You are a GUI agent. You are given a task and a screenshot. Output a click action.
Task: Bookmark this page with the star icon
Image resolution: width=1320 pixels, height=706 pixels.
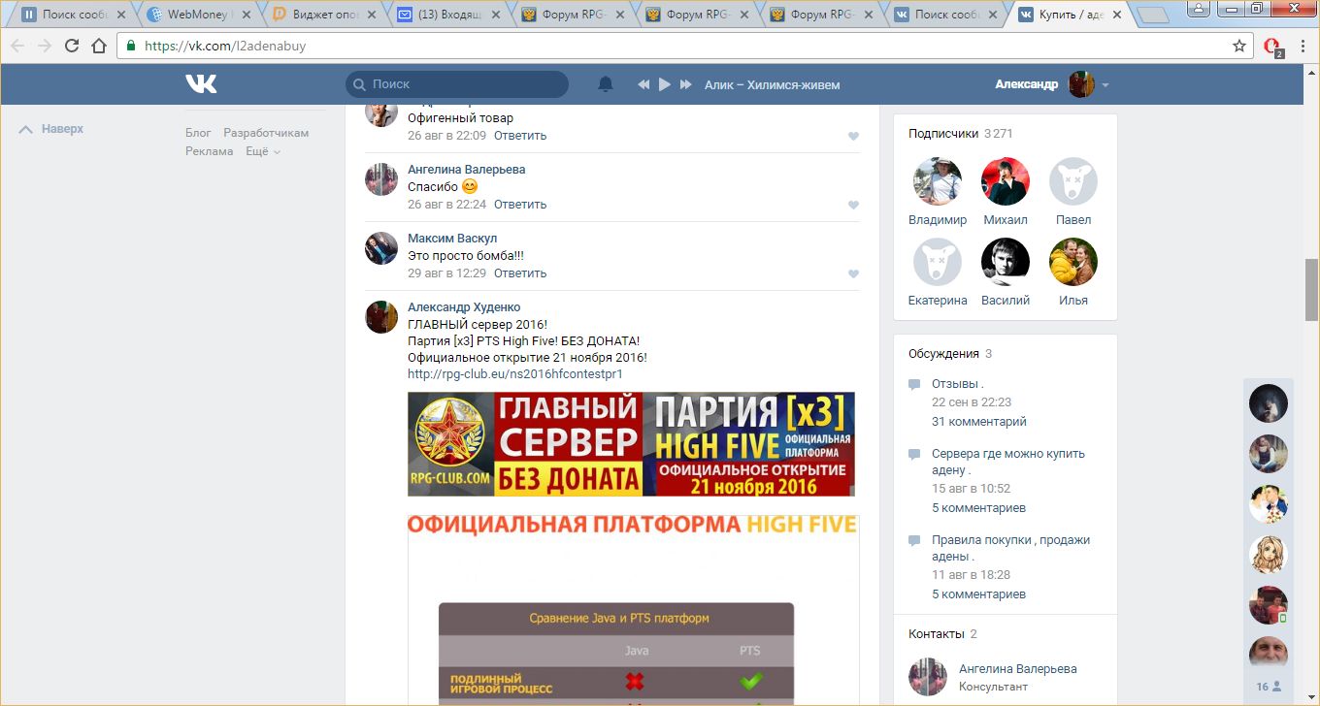(1239, 46)
